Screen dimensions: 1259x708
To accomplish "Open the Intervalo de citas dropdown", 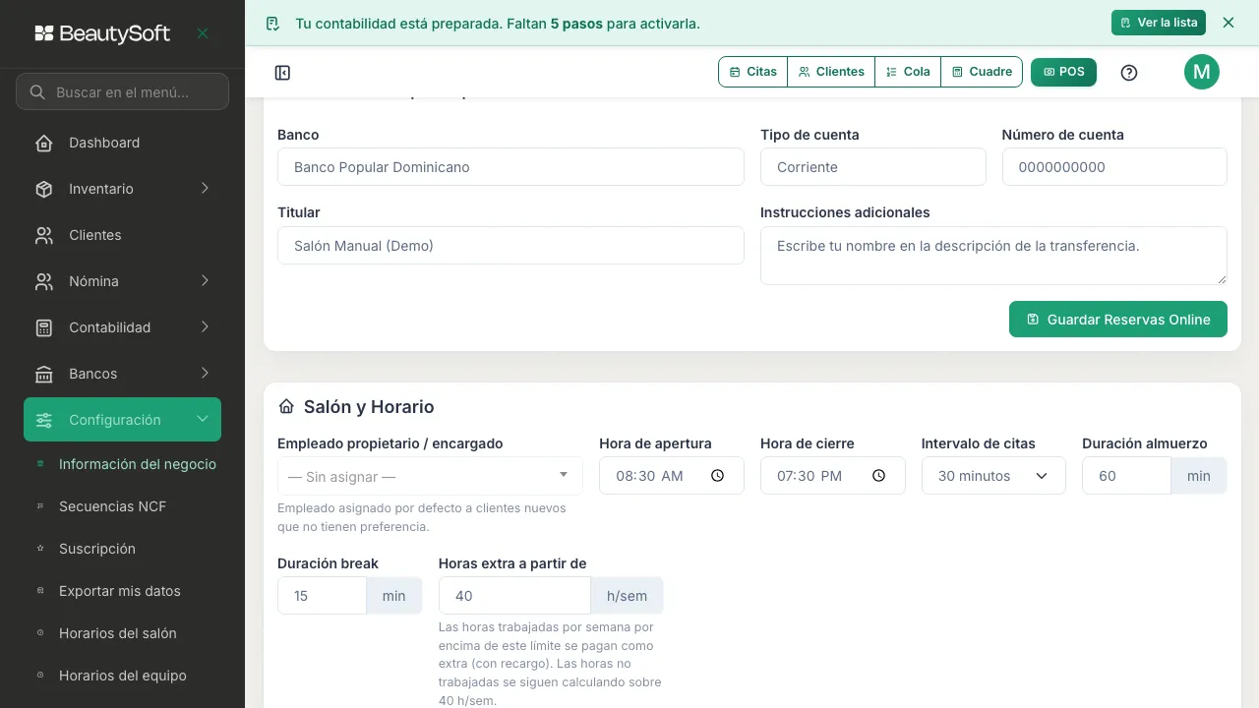I will pos(993,476).
